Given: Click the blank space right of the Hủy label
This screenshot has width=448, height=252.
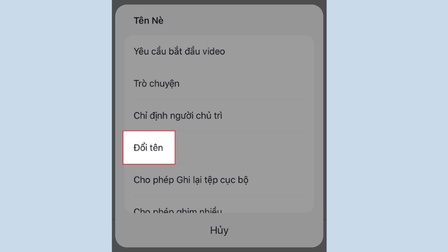Looking at the screenshot, I should pos(276,230).
